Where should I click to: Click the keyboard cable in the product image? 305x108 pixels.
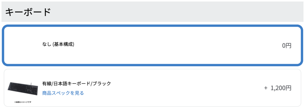pyautogui.click(x=31, y=83)
